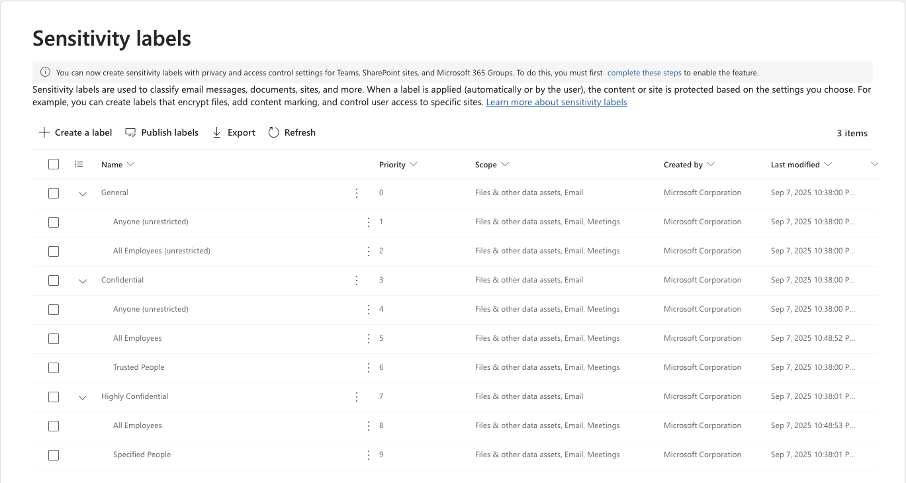906x483 pixels.
Task: Click the list grouping icon in header row
Action: (x=79, y=164)
